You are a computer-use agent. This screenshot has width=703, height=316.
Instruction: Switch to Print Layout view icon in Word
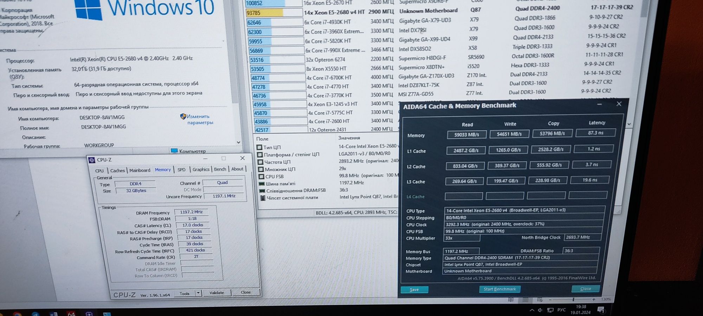point(525,300)
